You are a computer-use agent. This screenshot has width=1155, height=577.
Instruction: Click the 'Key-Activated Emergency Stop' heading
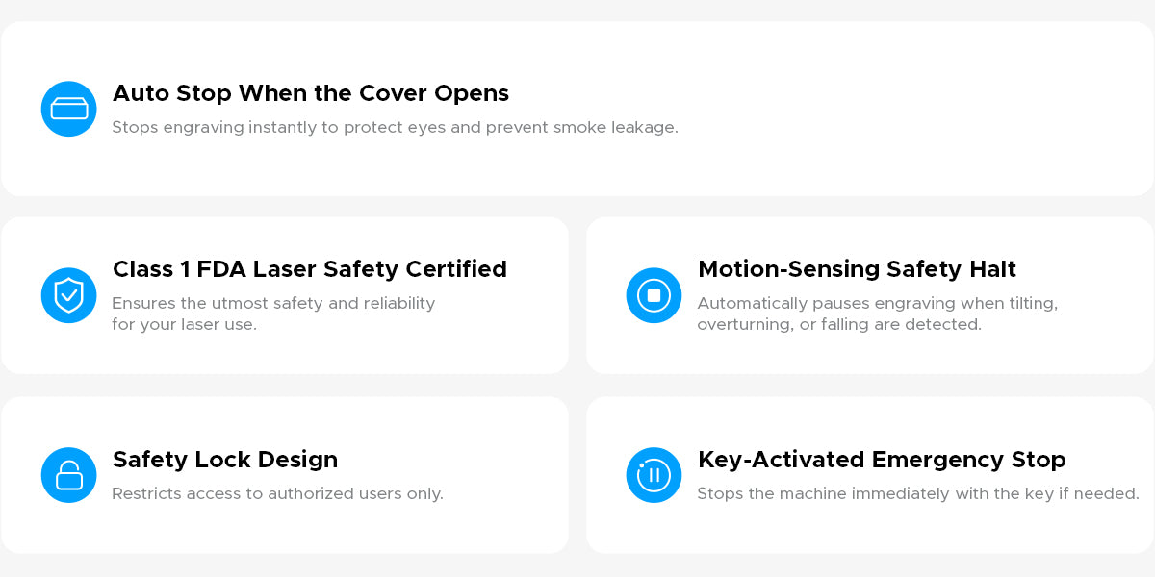point(881,460)
